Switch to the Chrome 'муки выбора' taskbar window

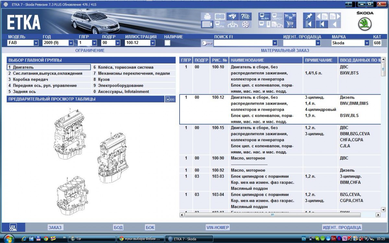pyautogui.click(x=140, y=239)
